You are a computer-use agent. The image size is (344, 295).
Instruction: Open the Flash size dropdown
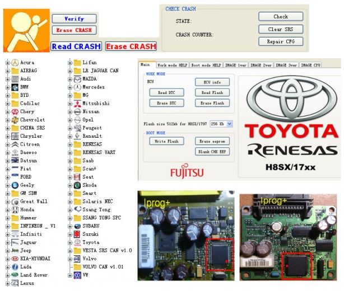[x=229, y=123]
